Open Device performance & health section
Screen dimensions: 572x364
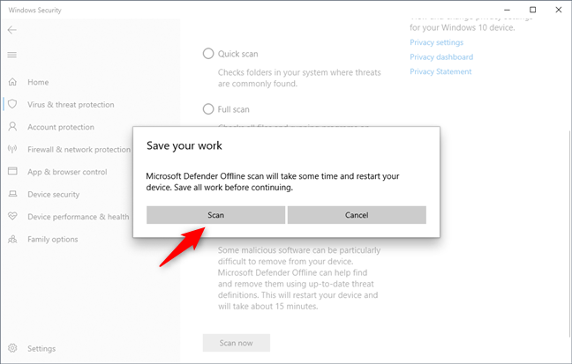79,217
